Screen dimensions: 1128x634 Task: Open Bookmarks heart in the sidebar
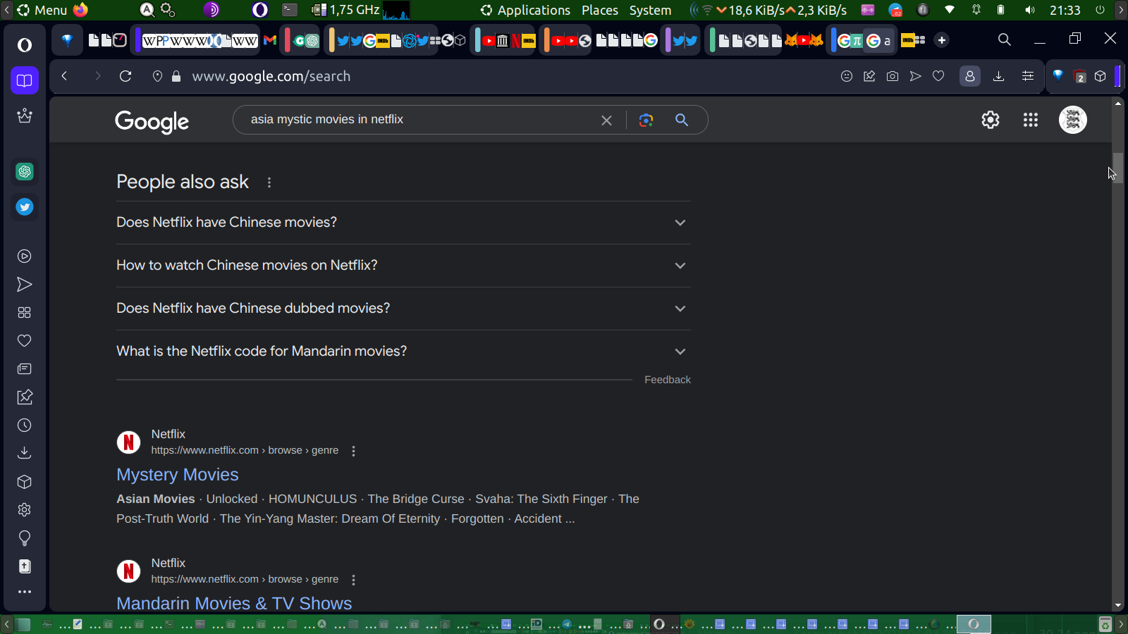tap(25, 341)
